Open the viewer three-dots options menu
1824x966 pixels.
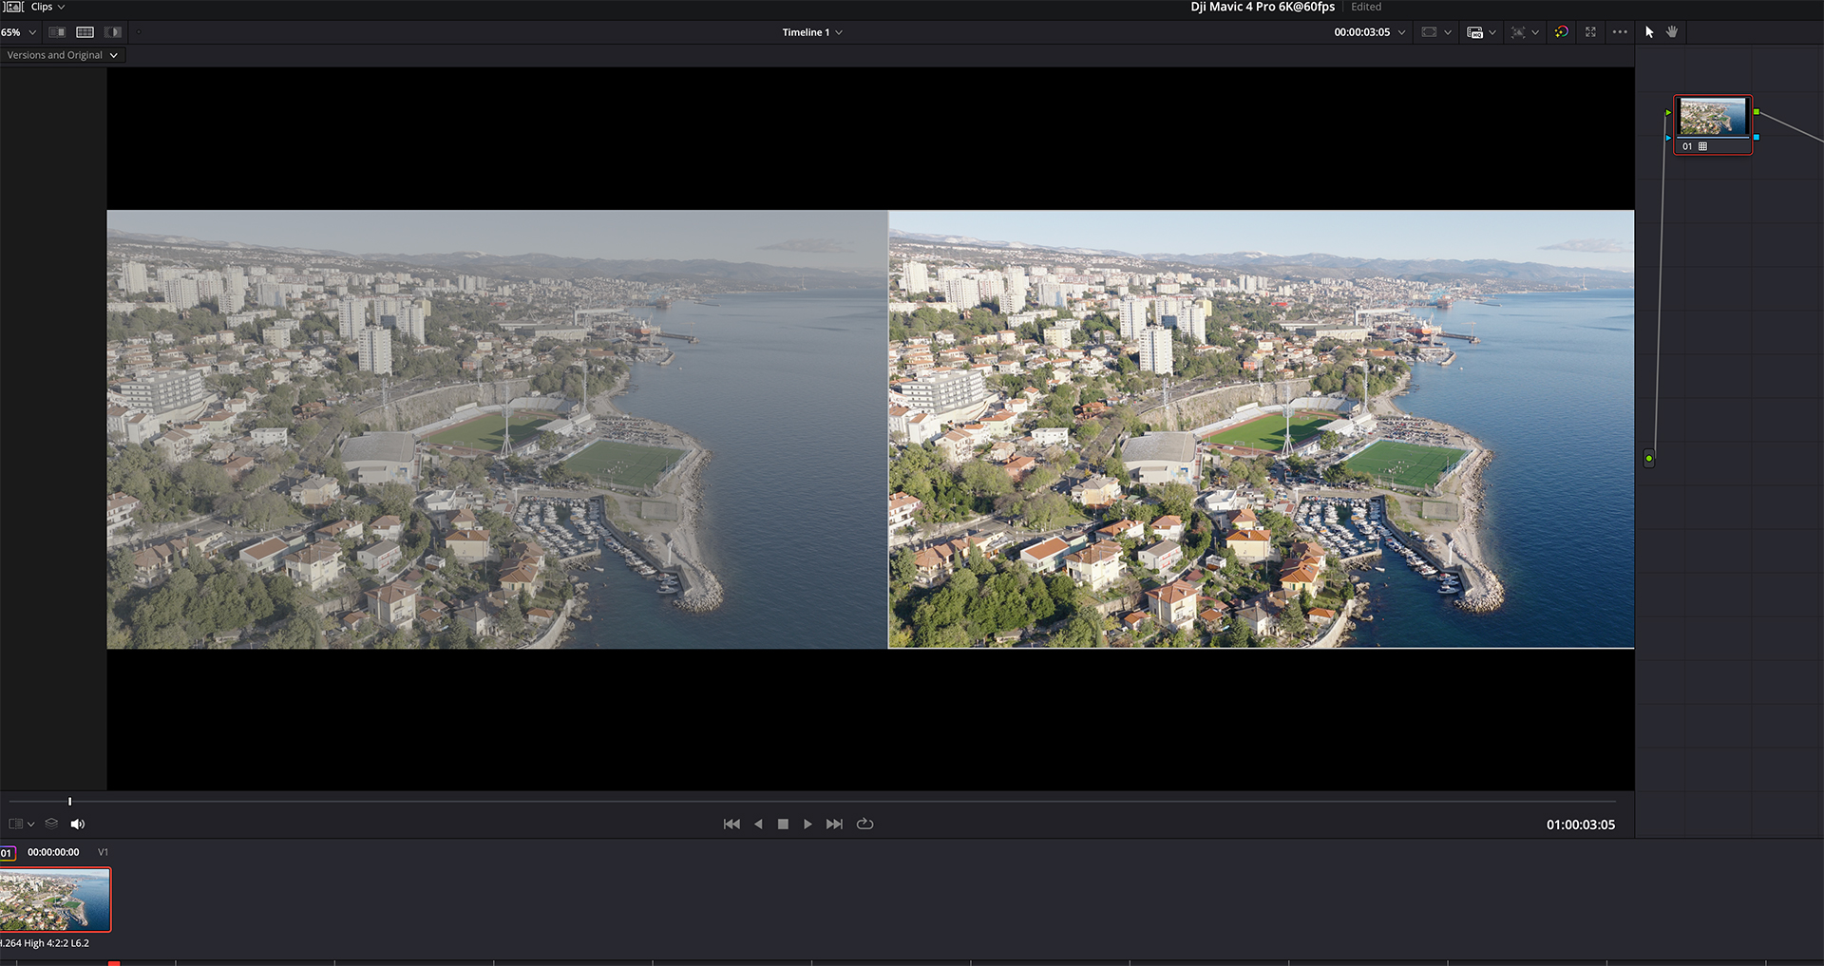[1620, 32]
